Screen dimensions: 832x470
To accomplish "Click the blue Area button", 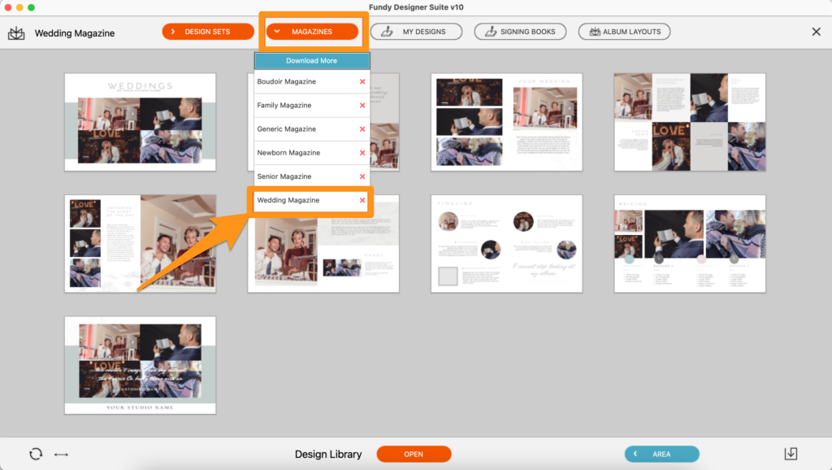I will point(661,454).
